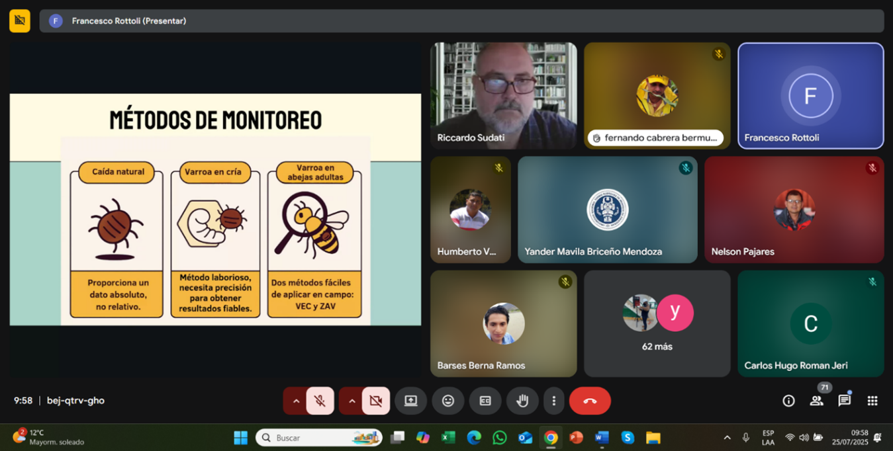
Task: Leave the call with red button
Action: click(x=590, y=401)
